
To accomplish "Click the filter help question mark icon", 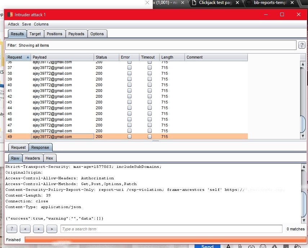I will pyautogui.click(x=302, y=45).
